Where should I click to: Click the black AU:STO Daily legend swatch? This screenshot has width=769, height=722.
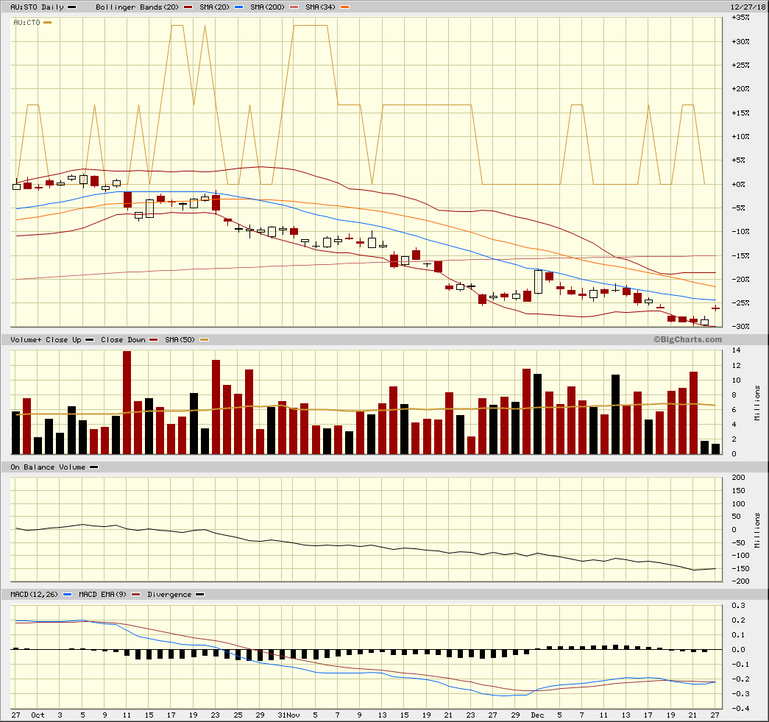[x=71, y=7]
